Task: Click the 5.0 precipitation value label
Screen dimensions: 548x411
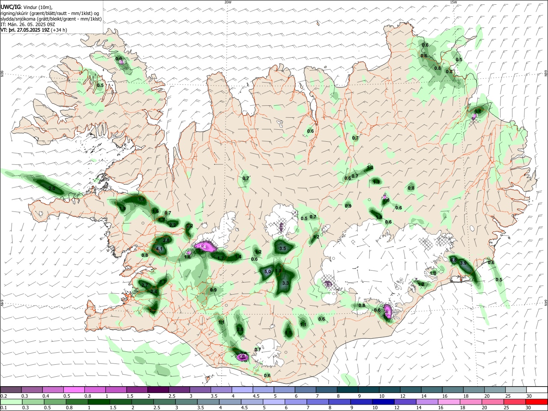Action: (x=268, y=271)
